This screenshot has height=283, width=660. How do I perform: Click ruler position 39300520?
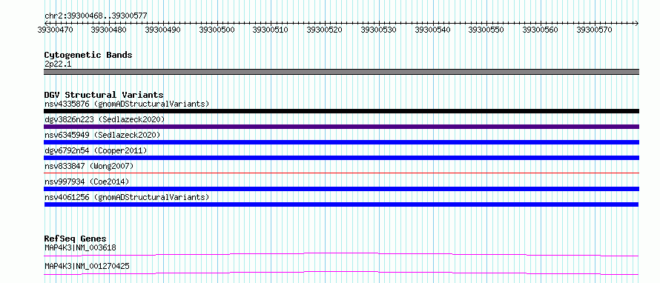[325, 30]
